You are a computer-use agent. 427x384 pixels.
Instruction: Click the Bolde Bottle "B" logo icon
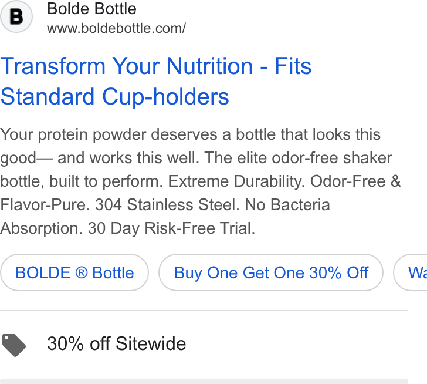coord(16,16)
